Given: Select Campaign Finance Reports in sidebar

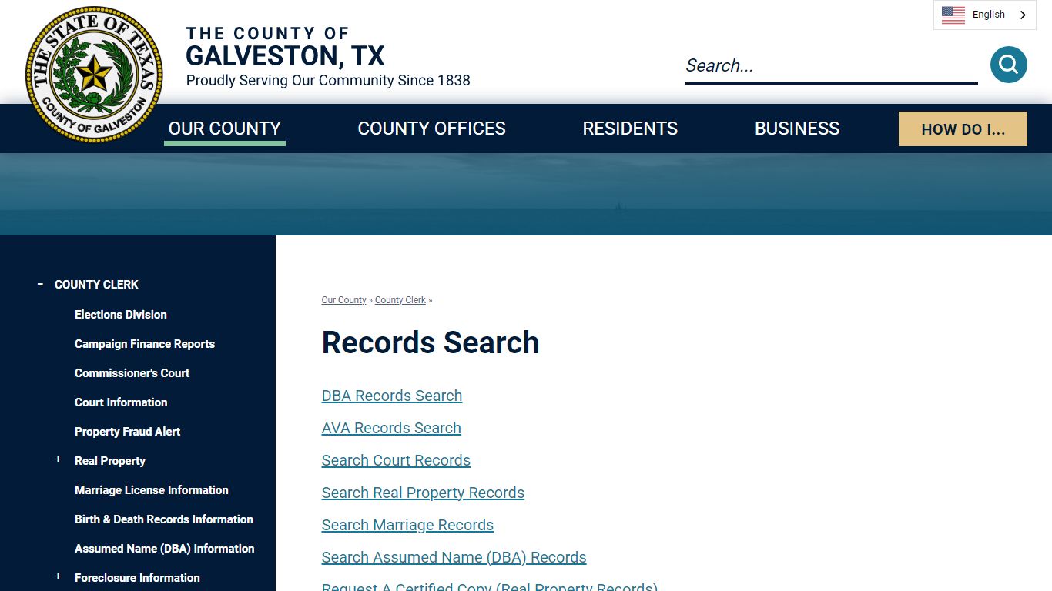Looking at the screenshot, I should [x=145, y=343].
